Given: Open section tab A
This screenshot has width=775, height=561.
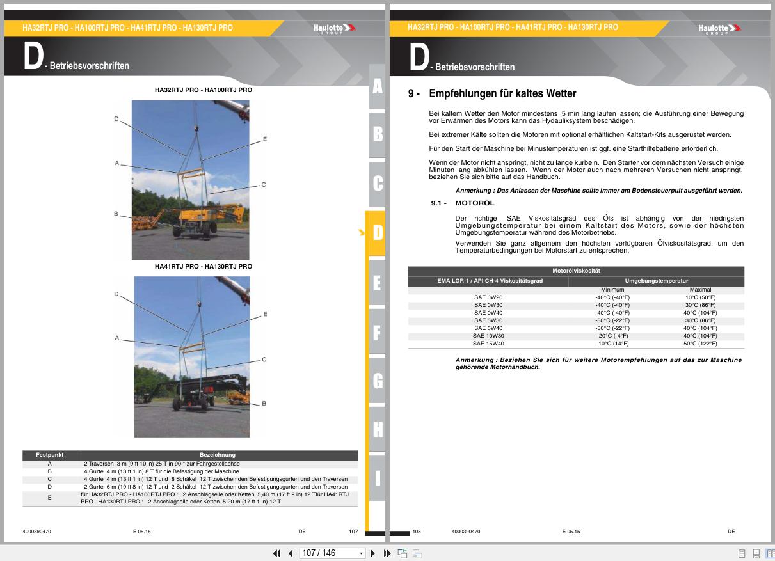Looking at the screenshot, I should 377,88.
